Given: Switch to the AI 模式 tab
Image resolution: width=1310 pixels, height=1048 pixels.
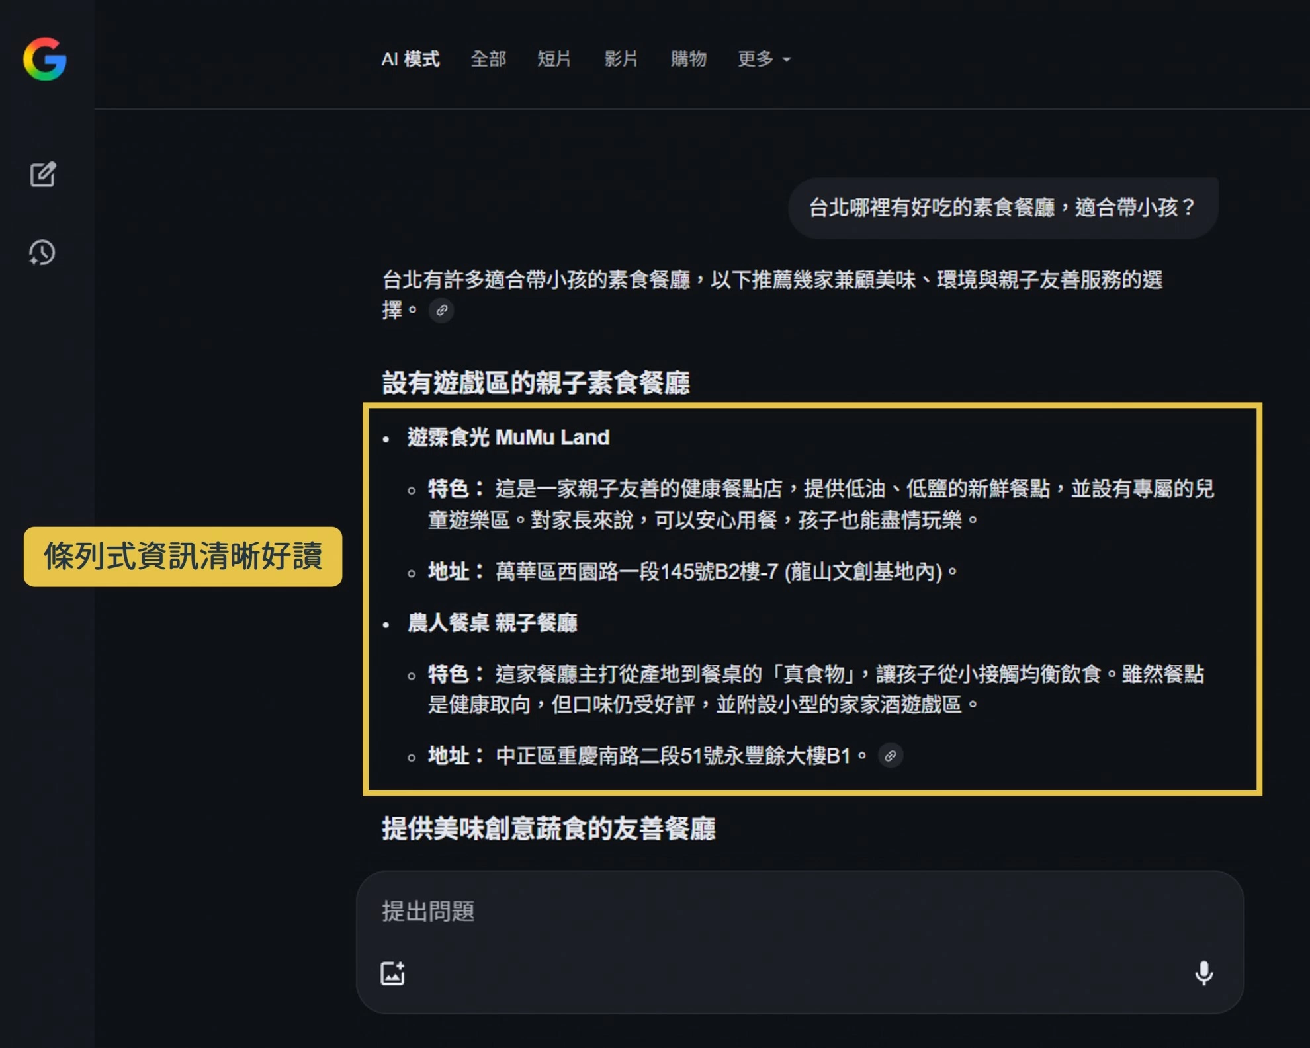Looking at the screenshot, I should tap(410, 59).
